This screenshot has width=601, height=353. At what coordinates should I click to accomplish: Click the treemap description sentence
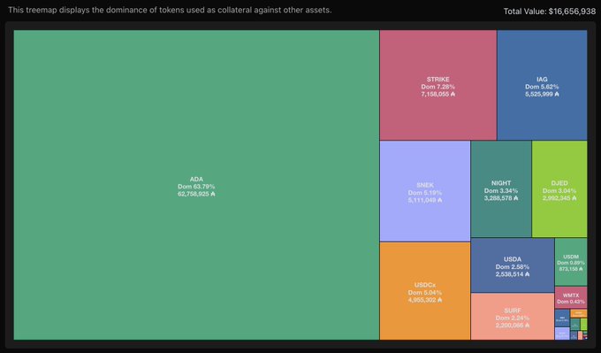pyautogui.click(x=170, y=10)
